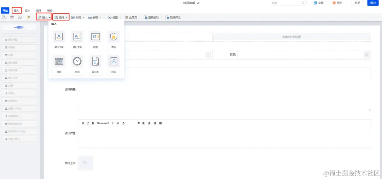The height and width of the screenshot is (179, 382).
Task: Clear formatting with the Tx icon
Action: 123,123
